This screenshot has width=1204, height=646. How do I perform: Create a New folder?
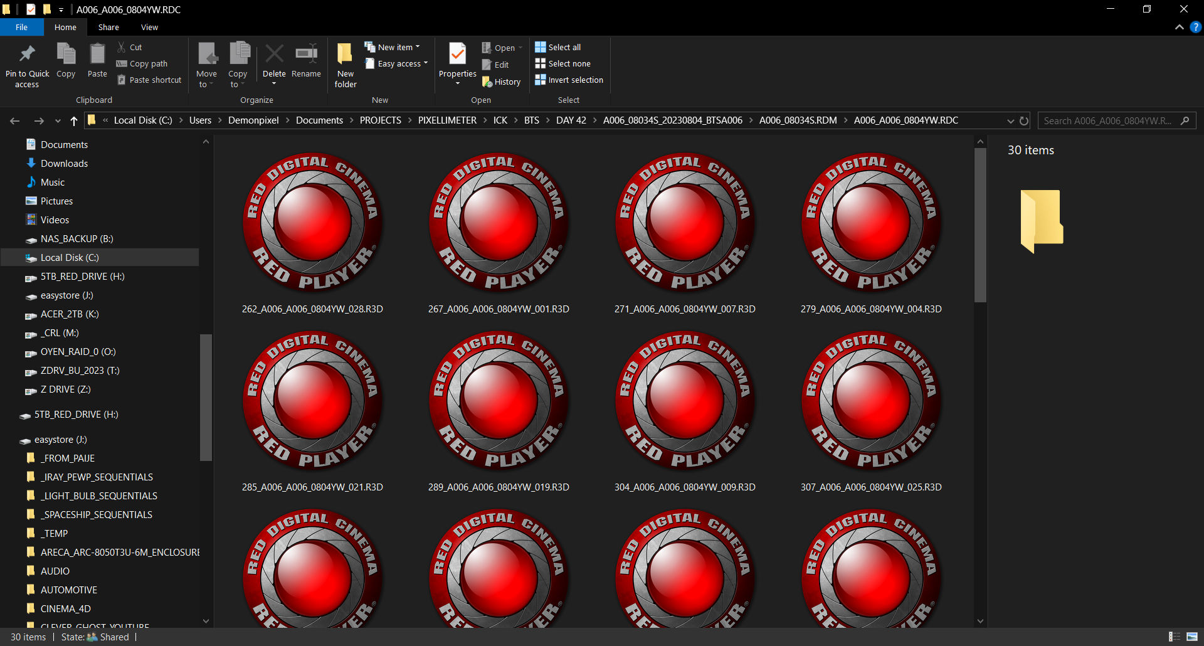(346, 66)
